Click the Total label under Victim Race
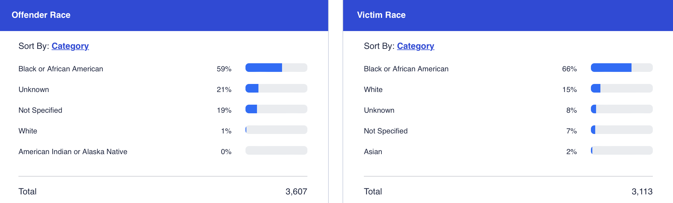Screen dimensions: 673x203 coord(373,191)
